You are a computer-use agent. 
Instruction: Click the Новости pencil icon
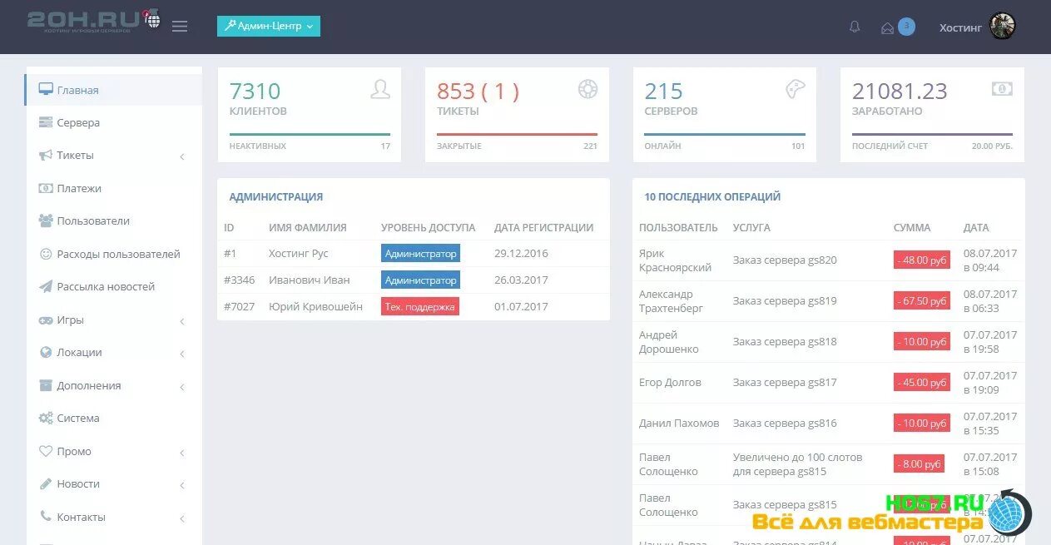coord(46,483)
